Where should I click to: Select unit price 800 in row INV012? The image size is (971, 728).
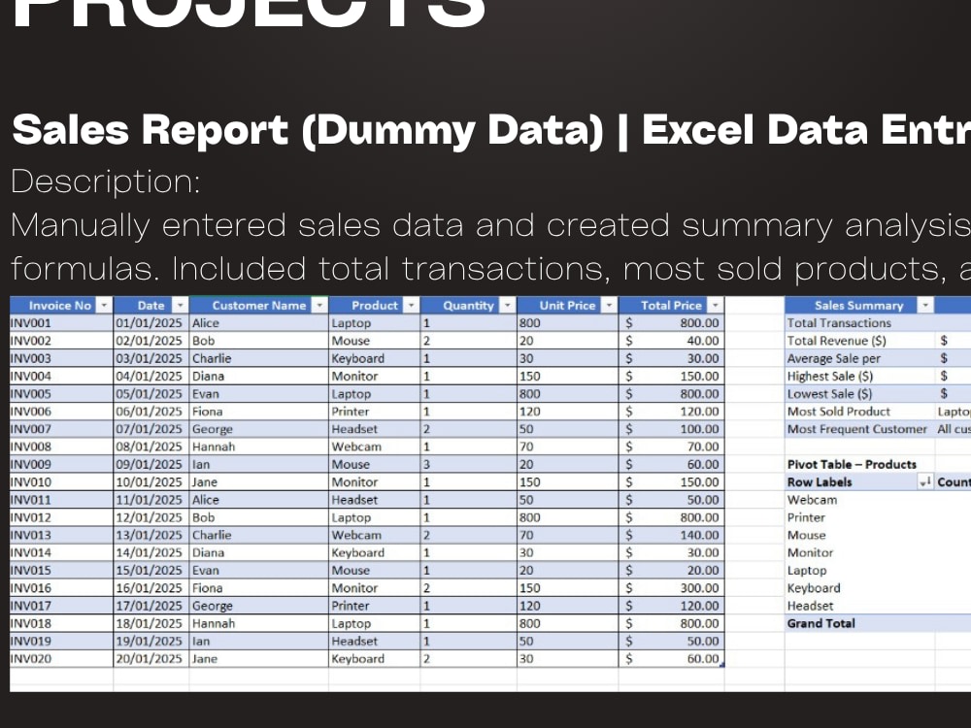(568, 517)
